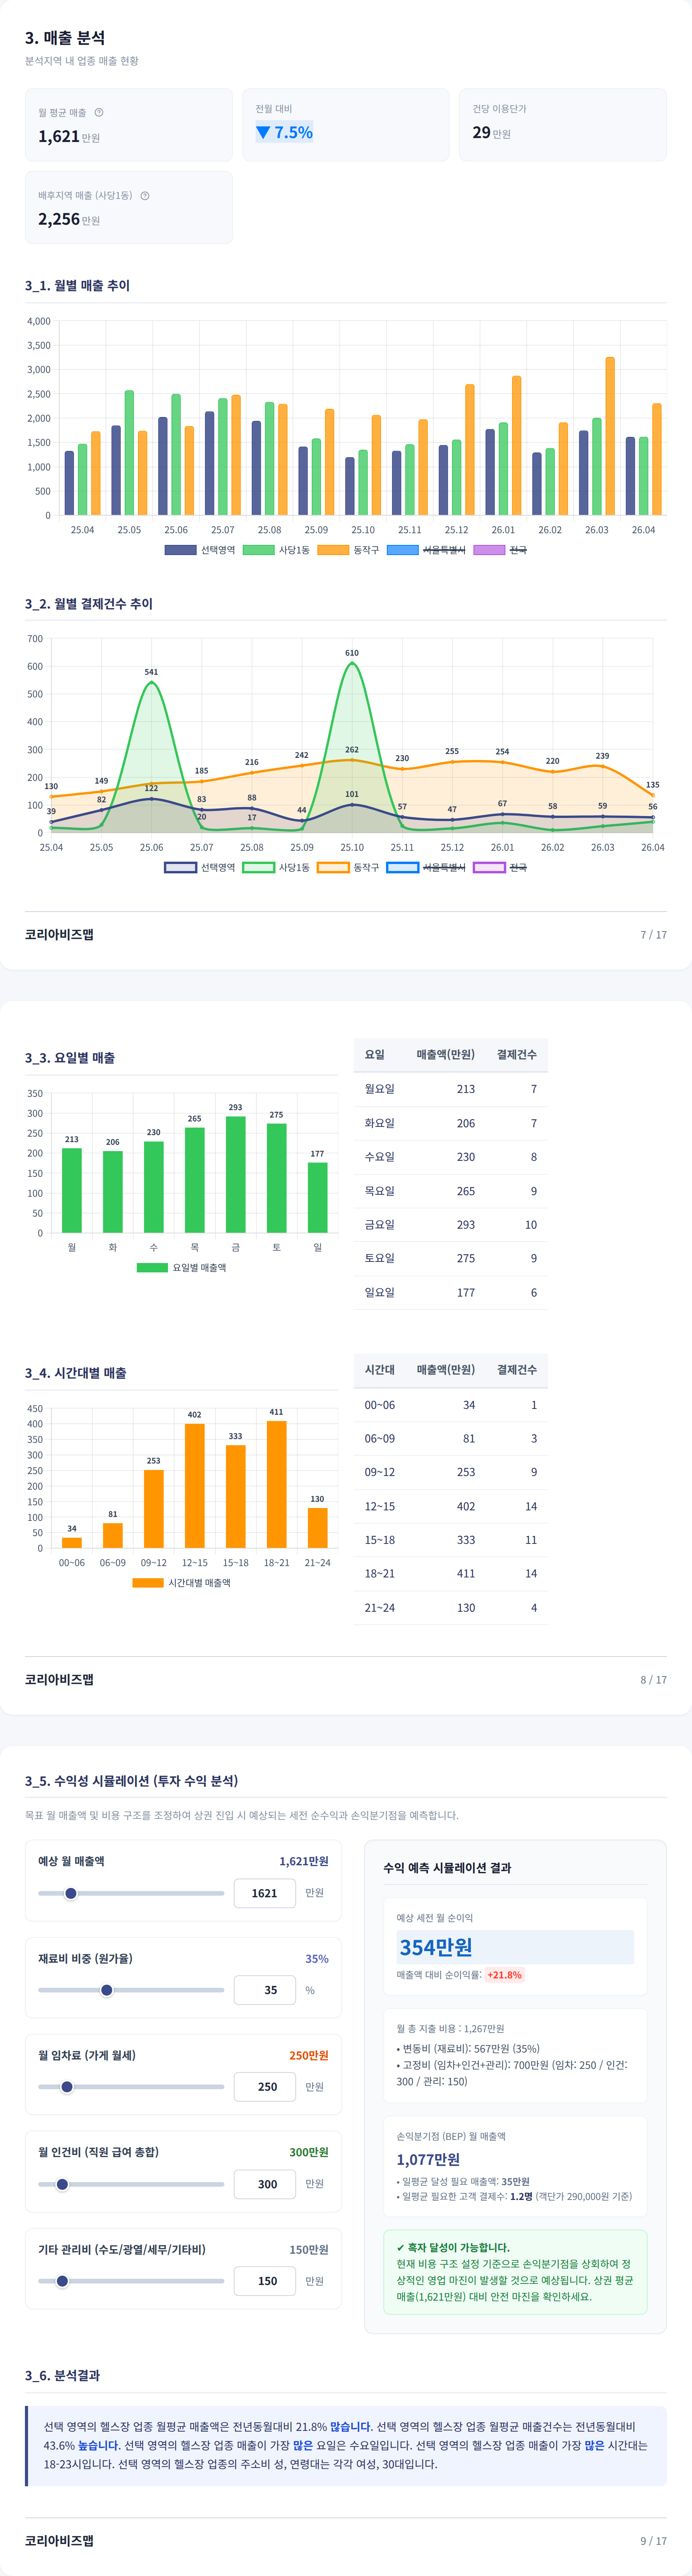Click the 월 평균 매출 value 1,621만원

69,136
